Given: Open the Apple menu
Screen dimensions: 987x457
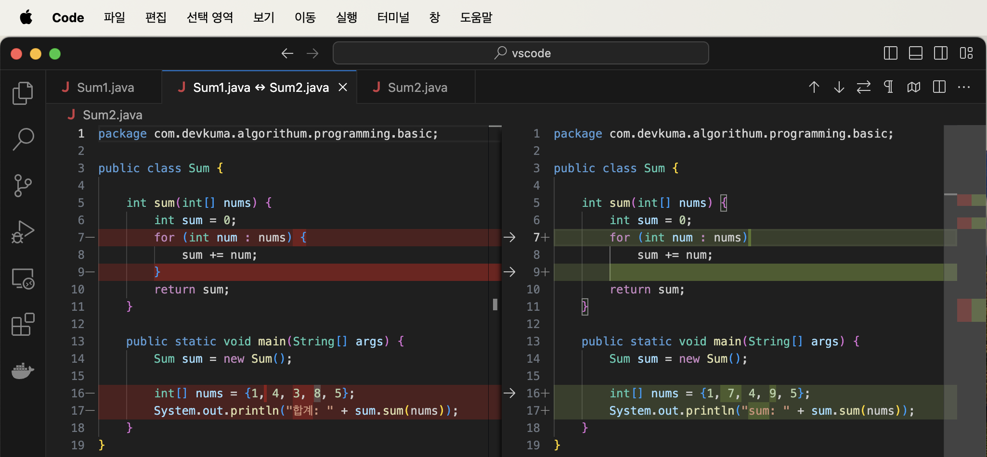Looking at the screenshot, I should tap(26, 18).
